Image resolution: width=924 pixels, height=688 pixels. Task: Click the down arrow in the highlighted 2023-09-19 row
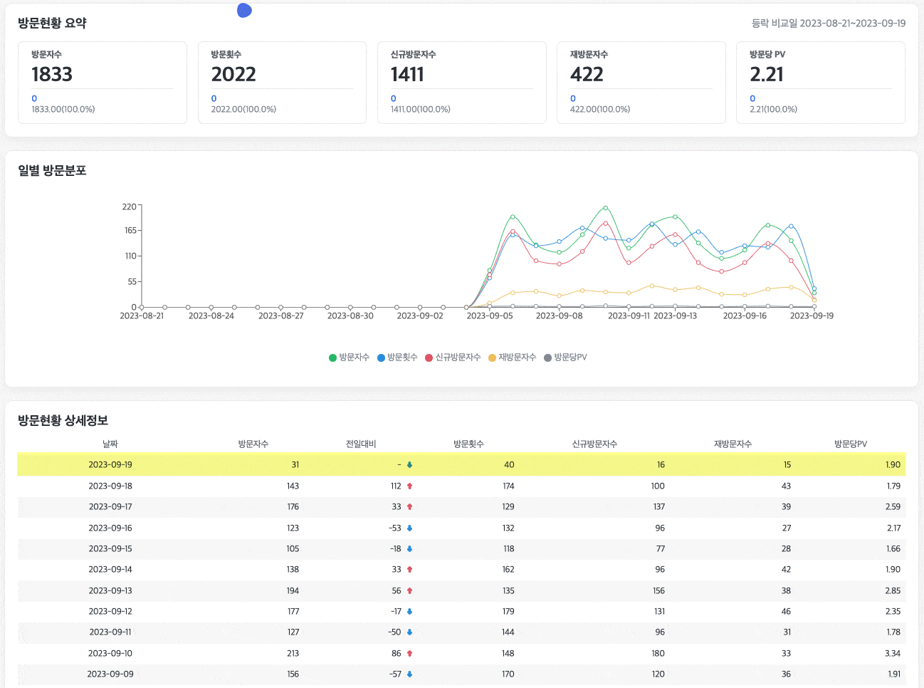[x=408, y=464]
